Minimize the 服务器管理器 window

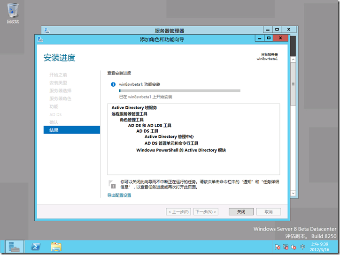pyautogui.click(x=268, y=30)
